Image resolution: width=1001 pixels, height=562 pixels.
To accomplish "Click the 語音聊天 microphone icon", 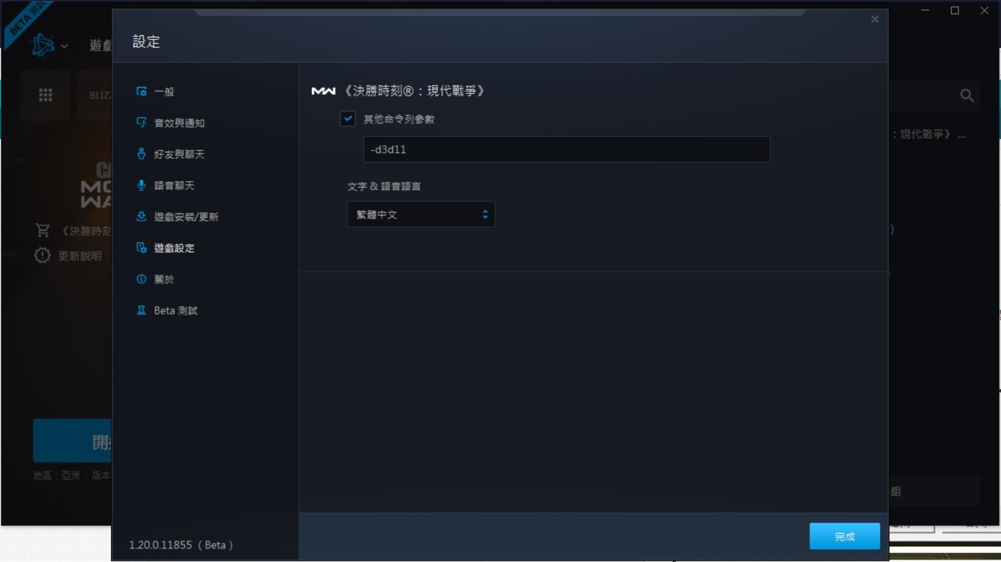I will click(x=141, y=185).
